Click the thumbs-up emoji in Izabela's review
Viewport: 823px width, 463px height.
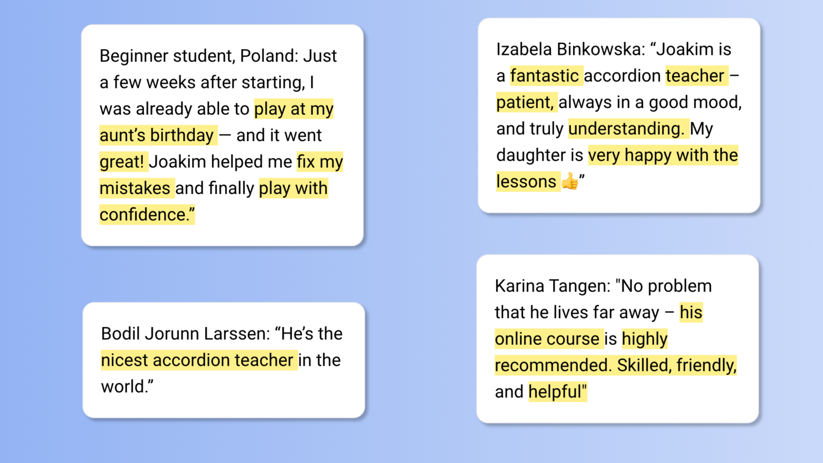tap(570, 182)
